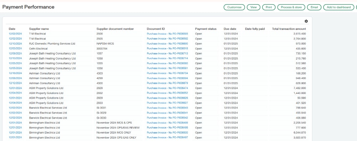This screenshot has height=141, width=357.
Task: Open Purchase Invoice PO-PI006541 link
Action: [167, 113]
